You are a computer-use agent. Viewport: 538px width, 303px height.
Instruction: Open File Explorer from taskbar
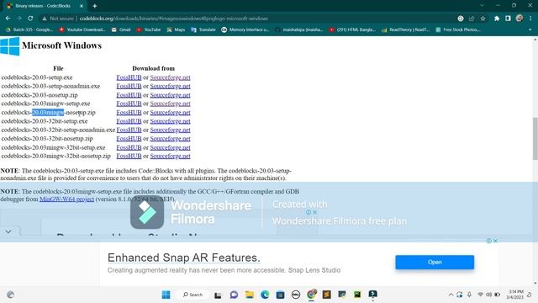click(x=250, y=295)
